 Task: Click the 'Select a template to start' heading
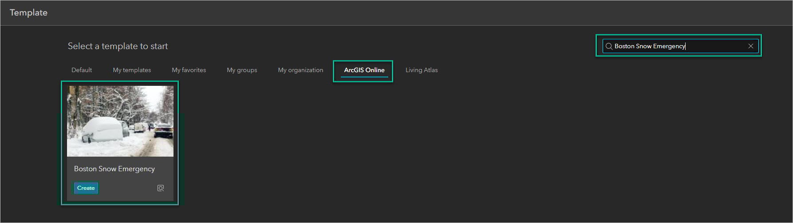click(x=118, y=46)
